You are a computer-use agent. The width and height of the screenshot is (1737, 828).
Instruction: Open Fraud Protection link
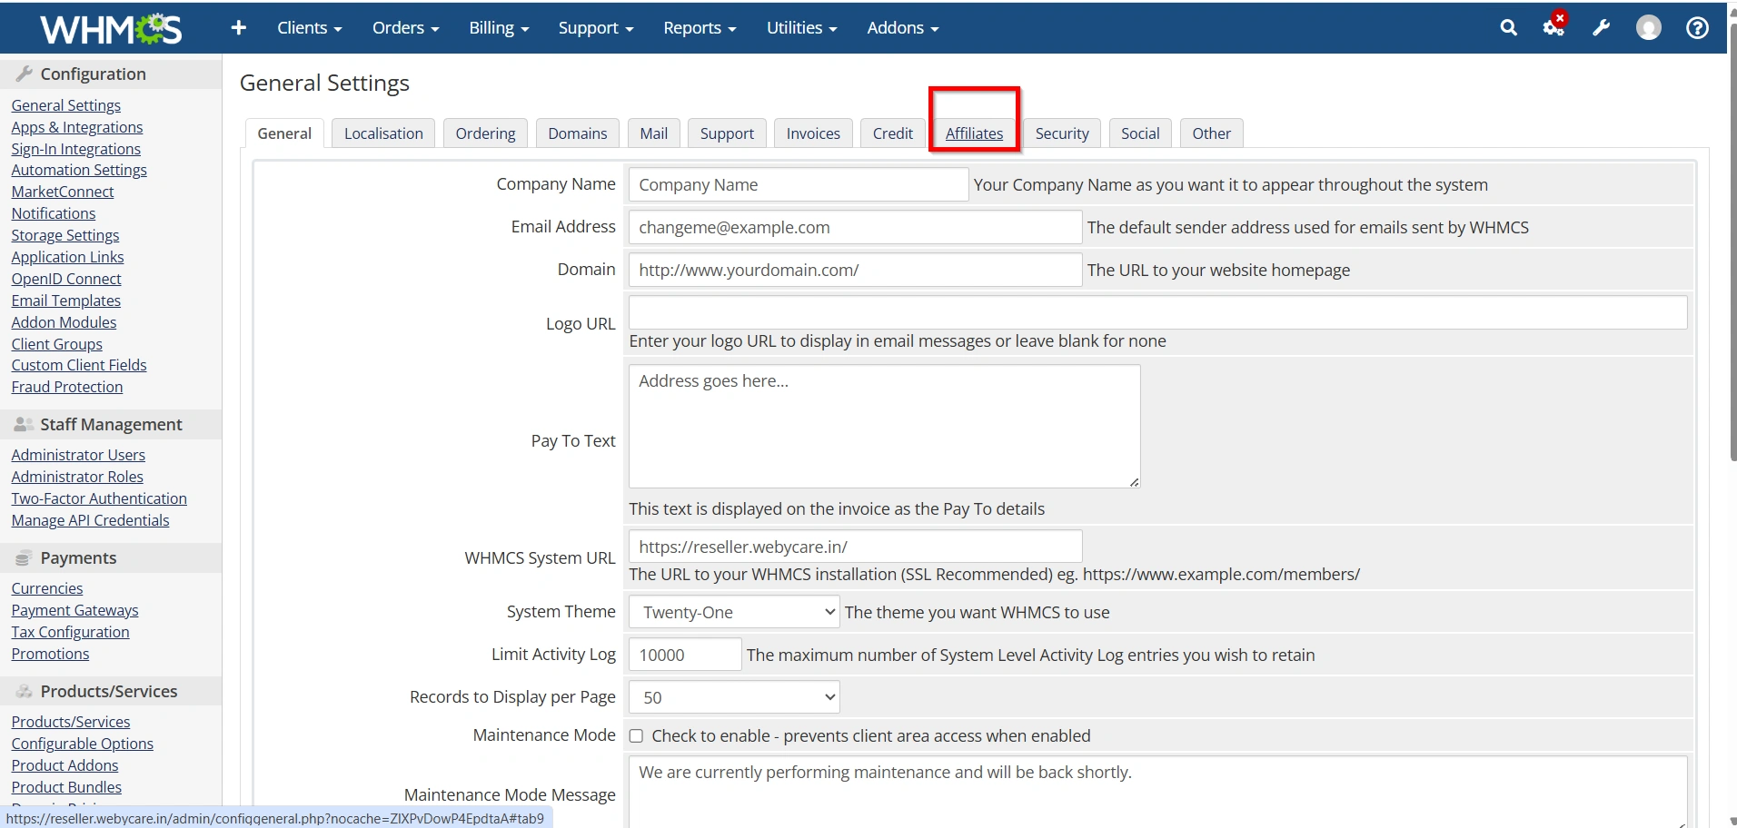tap(67, 387)
